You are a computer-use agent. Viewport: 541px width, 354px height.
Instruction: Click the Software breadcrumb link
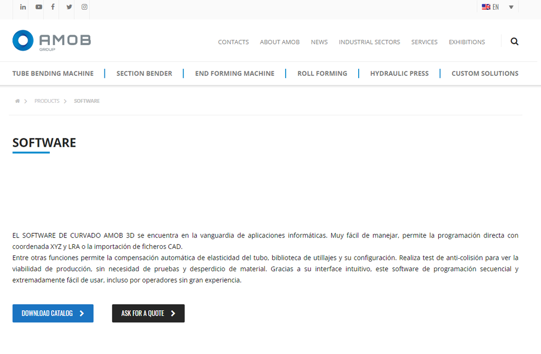[x=87, y=101]
